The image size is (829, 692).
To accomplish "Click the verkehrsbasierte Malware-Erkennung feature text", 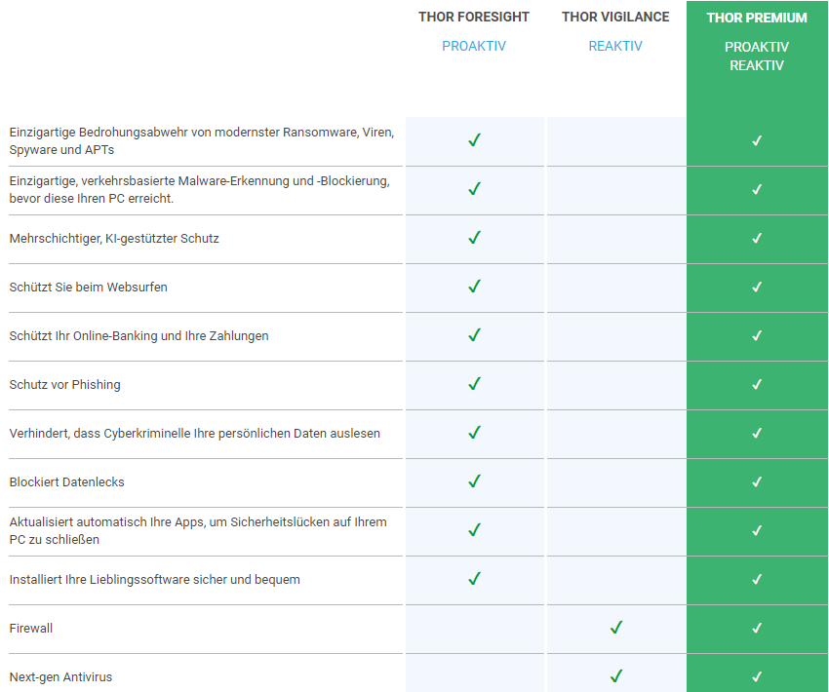I will [199, 189].
